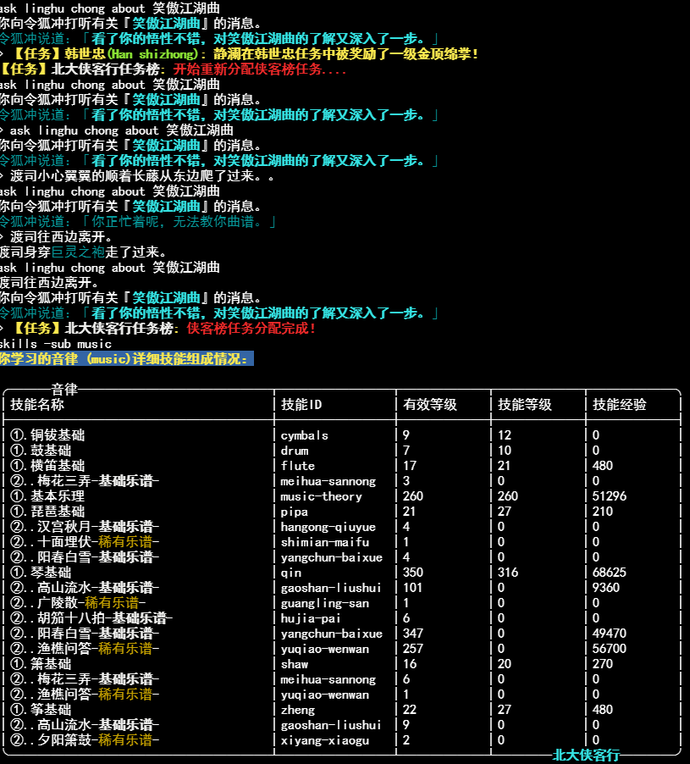Select the skill ID hujia-pai
690x764 pixels.
click(x=311, y=617)
